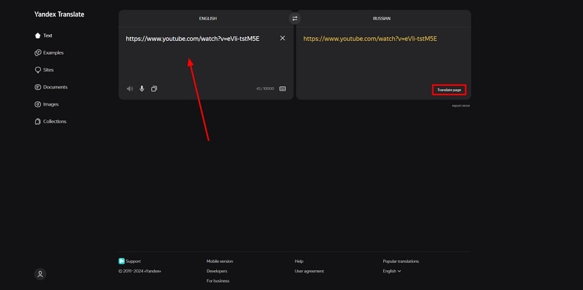
Task: Open the Mobile version link
Action: [220, 261]
